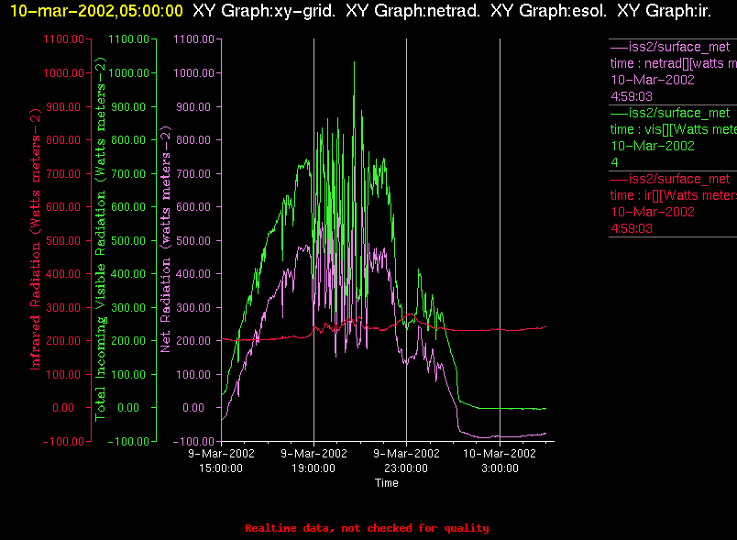Click the 9-Mar-2002 15:00:00 tick label
Viewport: 737px width, 540px height.
pos(221,460)
